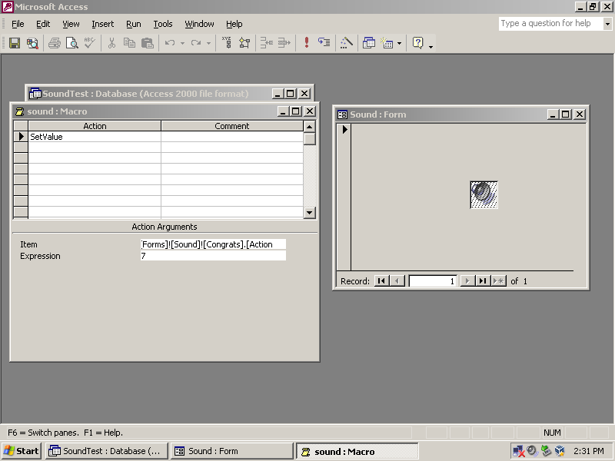Run the Spelling check icon
This screenshot has height=461, width=615.
click(x=90, y=43)
